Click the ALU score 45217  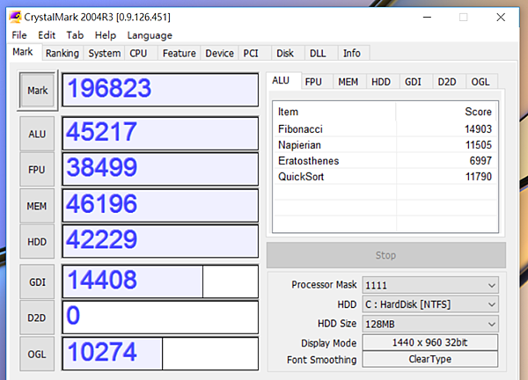point(160,134)
